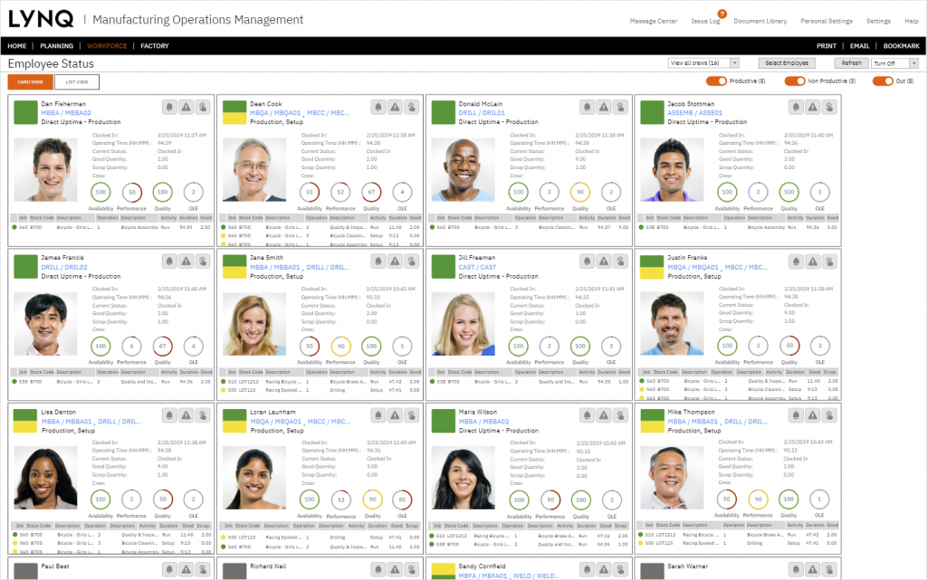The image size is (927, 580).
Task: Click the hand pointer icon on Jill Freeman's card
Action: (x=620, y=261)
